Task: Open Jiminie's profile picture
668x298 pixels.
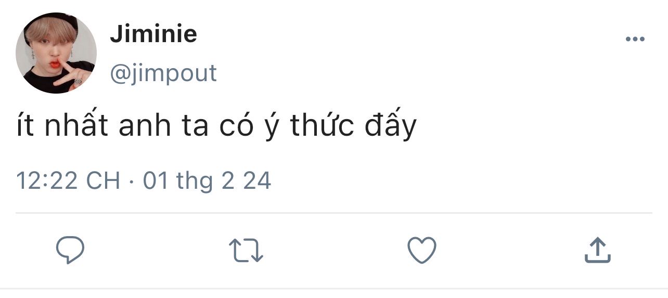Action: coord(56,54)
